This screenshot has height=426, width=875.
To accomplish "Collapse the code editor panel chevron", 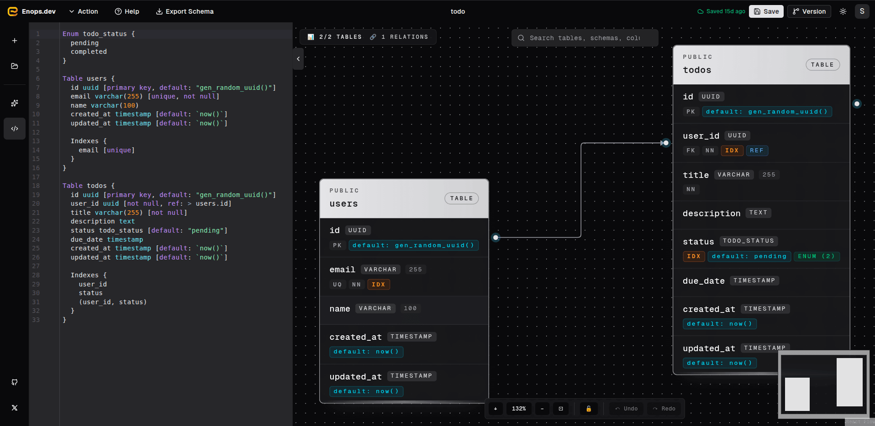I will click(298, 59).
